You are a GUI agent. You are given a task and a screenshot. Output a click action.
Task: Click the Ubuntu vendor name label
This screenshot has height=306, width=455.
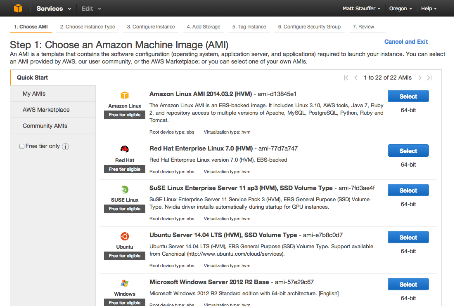(125, 247)
